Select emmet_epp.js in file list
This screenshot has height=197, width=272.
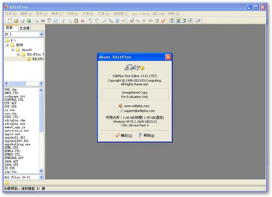[x=15, y=127]
